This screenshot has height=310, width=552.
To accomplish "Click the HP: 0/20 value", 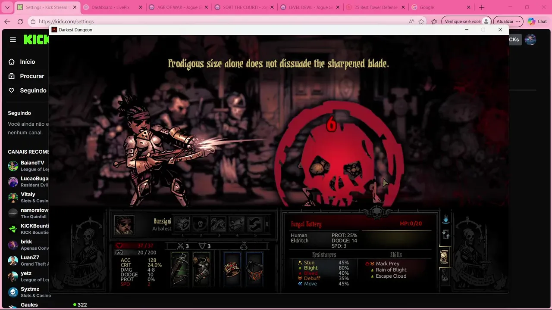I will coord(411,223).
